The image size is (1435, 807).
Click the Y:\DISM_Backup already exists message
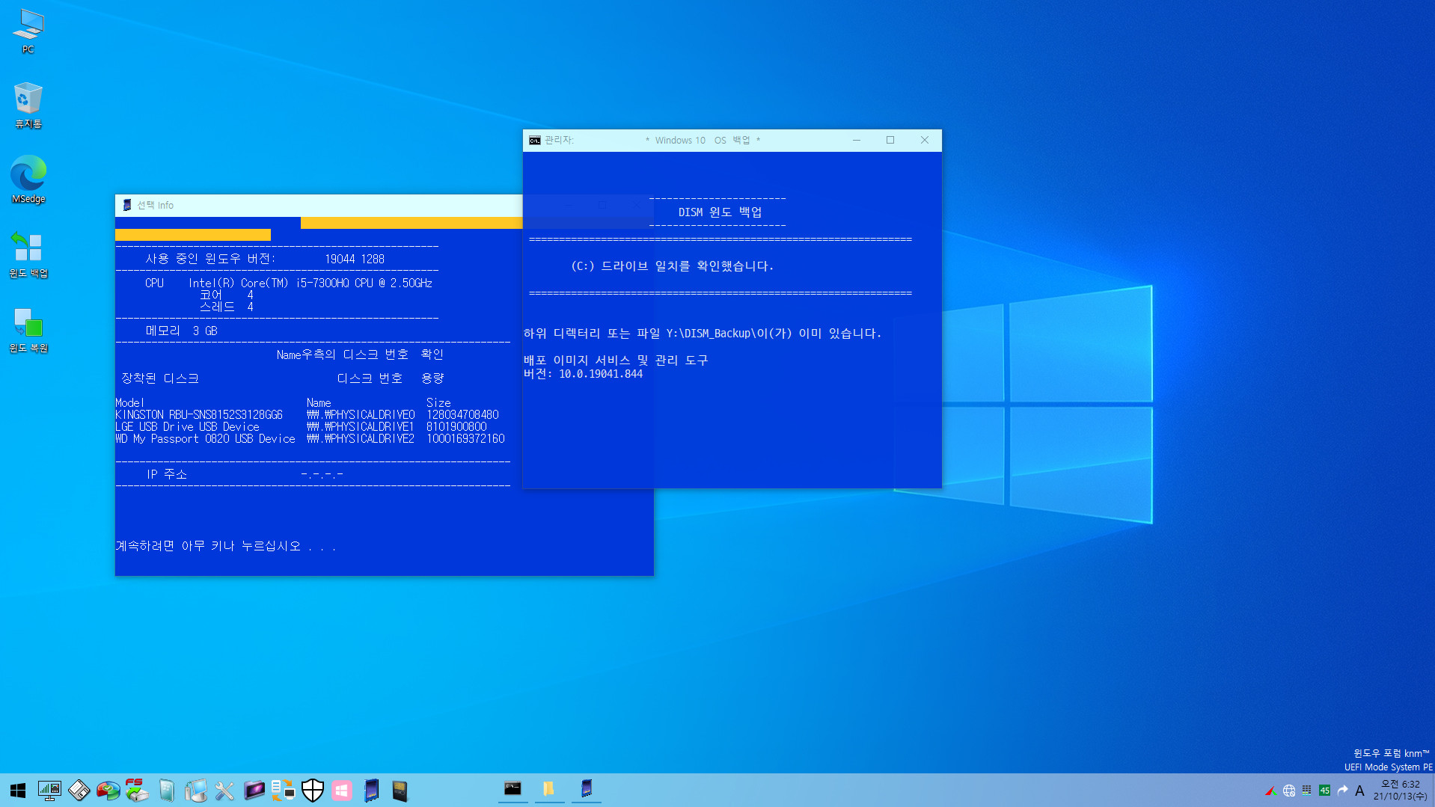pyautogui.click(x=703, y=334)
